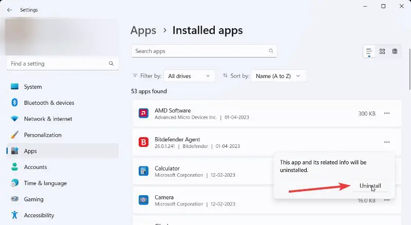Click the vertical scrollbar of apps list
This screenshot has height=225, width=411.
pyautogui.click(x=409, y=69)
